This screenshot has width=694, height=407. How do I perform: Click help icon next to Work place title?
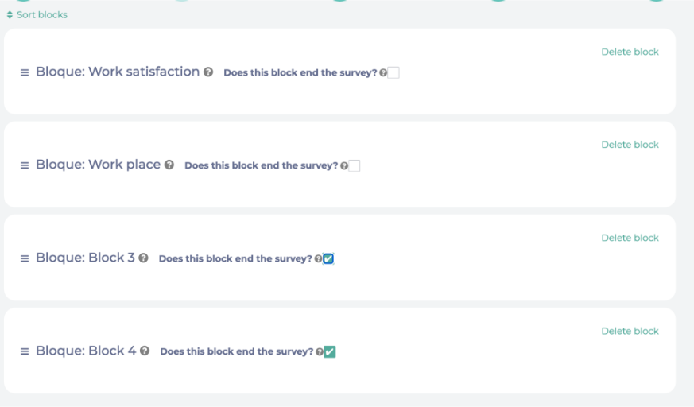tap(169, 165)
